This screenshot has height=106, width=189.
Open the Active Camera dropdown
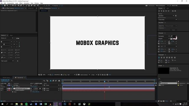click(85, 75)
